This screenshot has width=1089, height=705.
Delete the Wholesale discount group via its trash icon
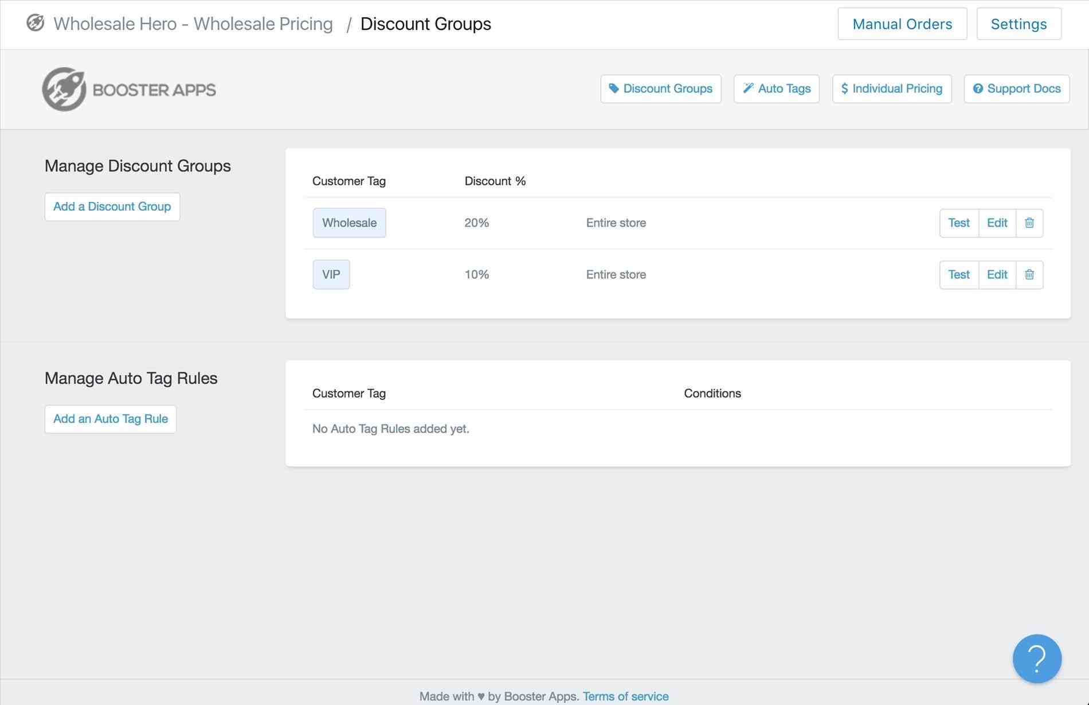pyautogui.click(x=1029, y=223)
